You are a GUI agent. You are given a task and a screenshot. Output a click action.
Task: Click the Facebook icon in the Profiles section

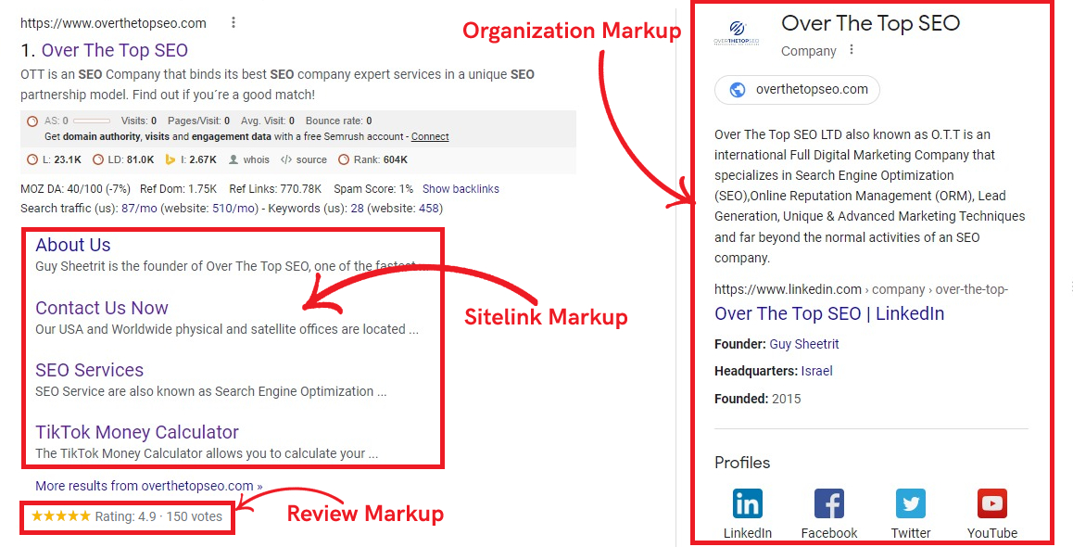[x=829, y=503]
